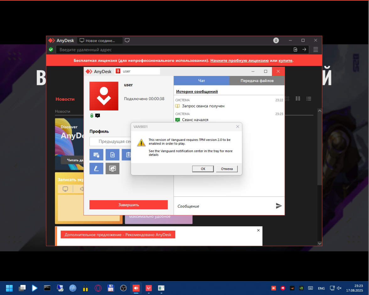Image resolution: width=369 pixels, height=295 pixels.
Task: Click the red Vanguard tray icon
Action: coord(283,288)
